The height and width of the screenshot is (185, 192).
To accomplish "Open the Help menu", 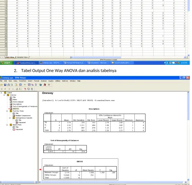I will point(79,81).
